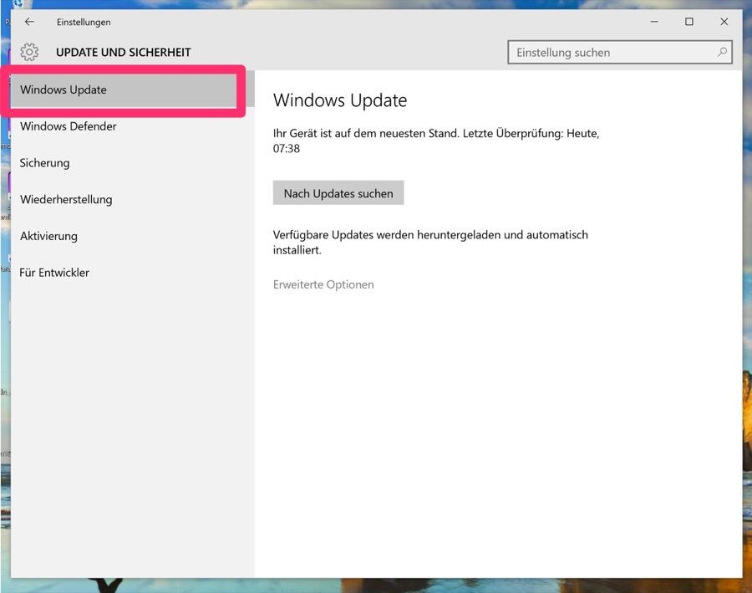Open the Aktivierung settings page
The width and height of the screenshot is (752, 593).
pyautogui.click(x=48, y=236)
